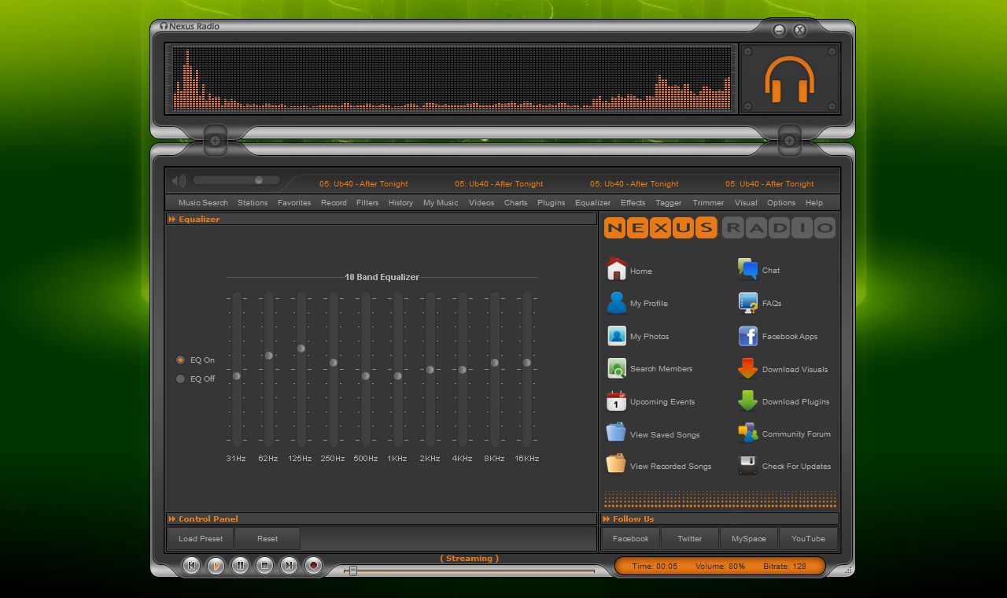Click the volume speaker icon
Image resolution: width=1007 pixels, height=598 pixels.
[x=179, y=181]
